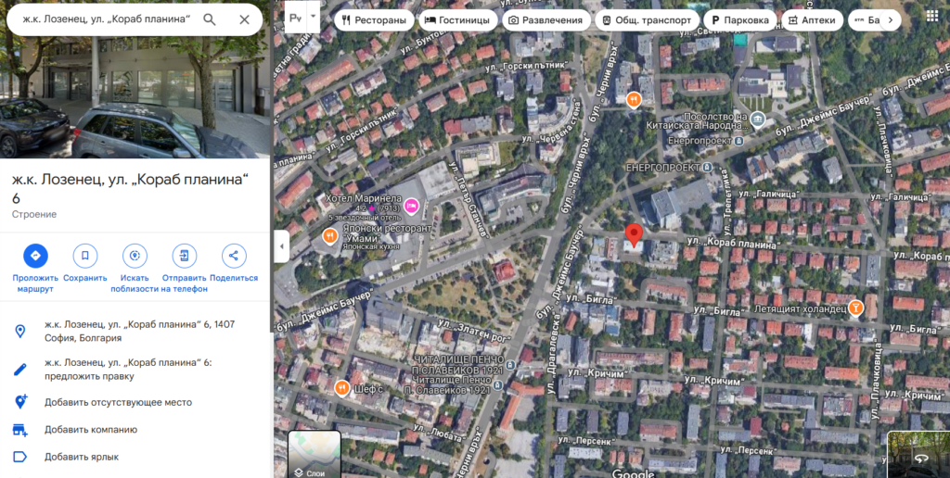Toggle the map Layers view
This screenshot has width=950, height=478.
[315, 454]
